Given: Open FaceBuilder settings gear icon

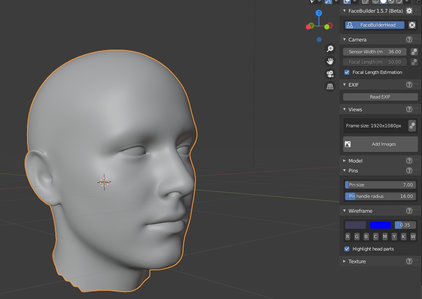Looking at the screenshot, I should pyautogui.click(x=409, y=11).
